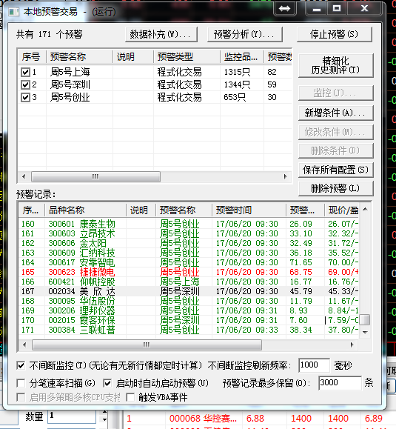Click down arrow of alert records scrollbar
Screen dimensions: 396x429
point(365,332)
